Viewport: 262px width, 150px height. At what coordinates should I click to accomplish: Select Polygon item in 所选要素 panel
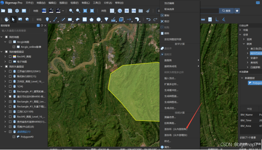[x=255, y=83]
